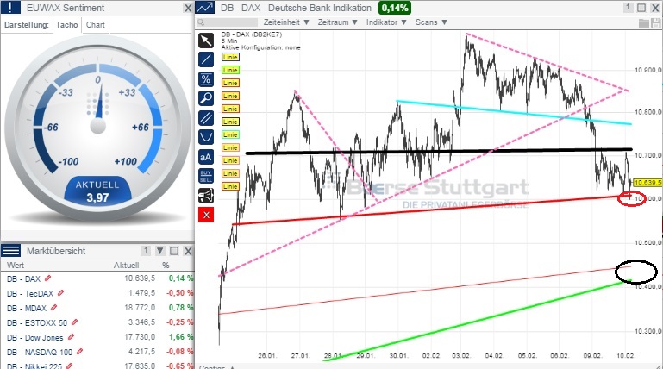
Task: Click the 18.772,0 MDAX value
Action: click(x=140, y=308)
